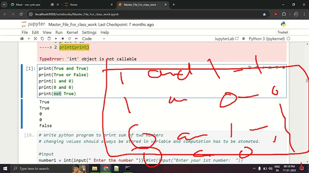
Task: Open the browser Extensions puzzle icon
Action: point(284,14)
